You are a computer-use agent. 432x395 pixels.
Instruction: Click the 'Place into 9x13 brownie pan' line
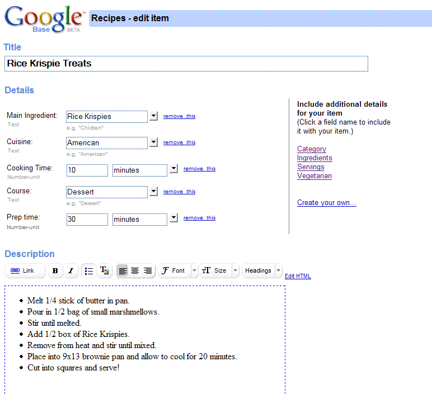point(132,356)
